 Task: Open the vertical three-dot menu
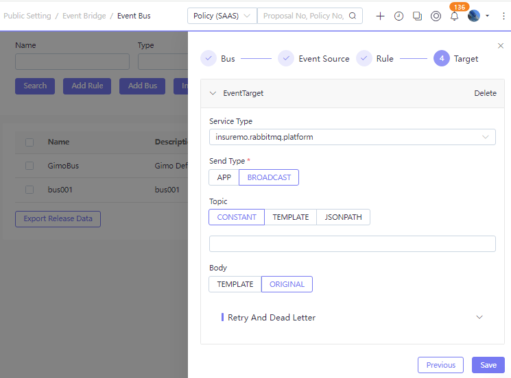coord(503,16)
